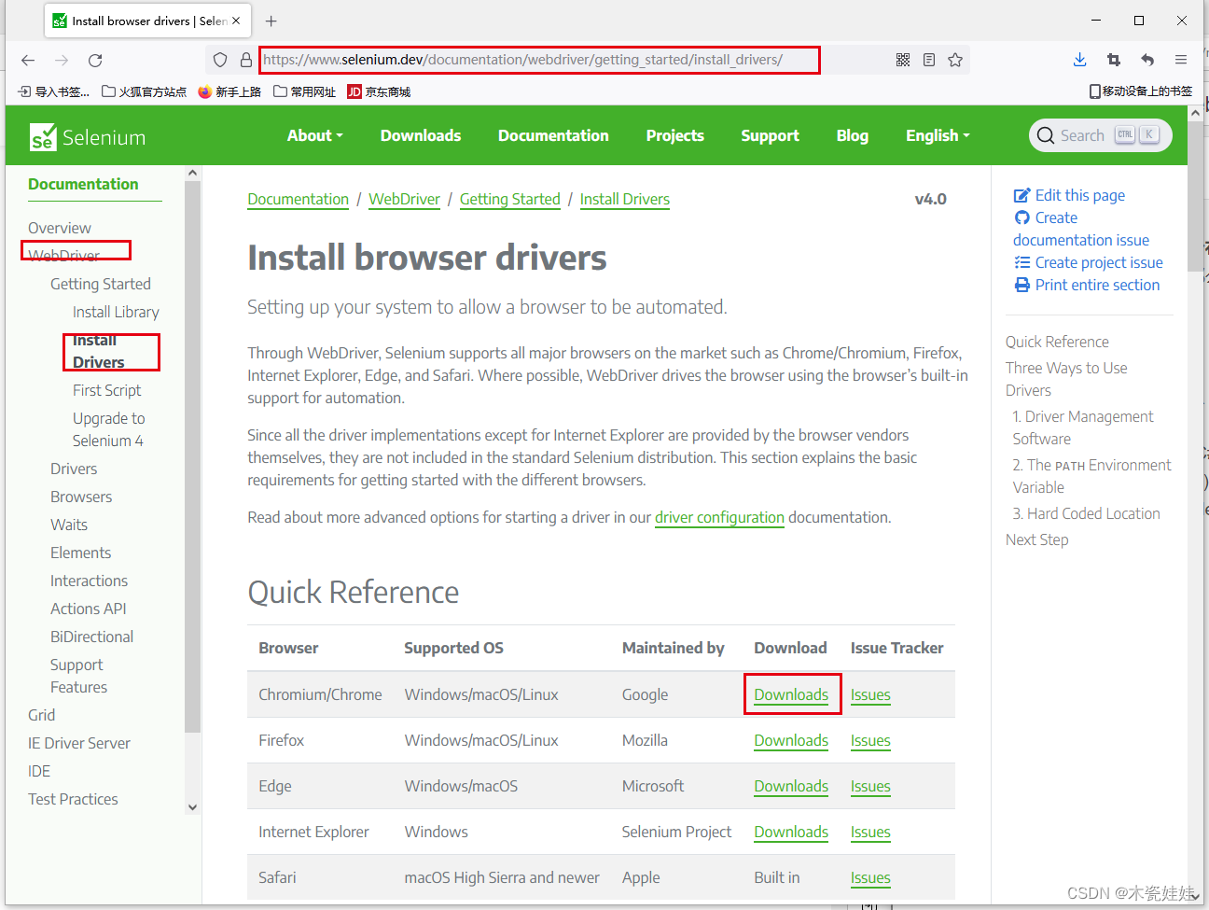Click the Selenium logo
The image size is (1209, 910).
click(x=88, y=137)
